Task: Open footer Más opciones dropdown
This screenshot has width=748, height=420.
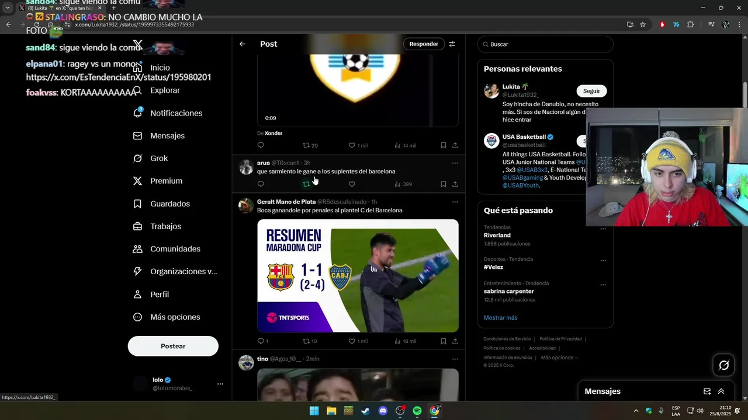Action: (x=560, y=358)
